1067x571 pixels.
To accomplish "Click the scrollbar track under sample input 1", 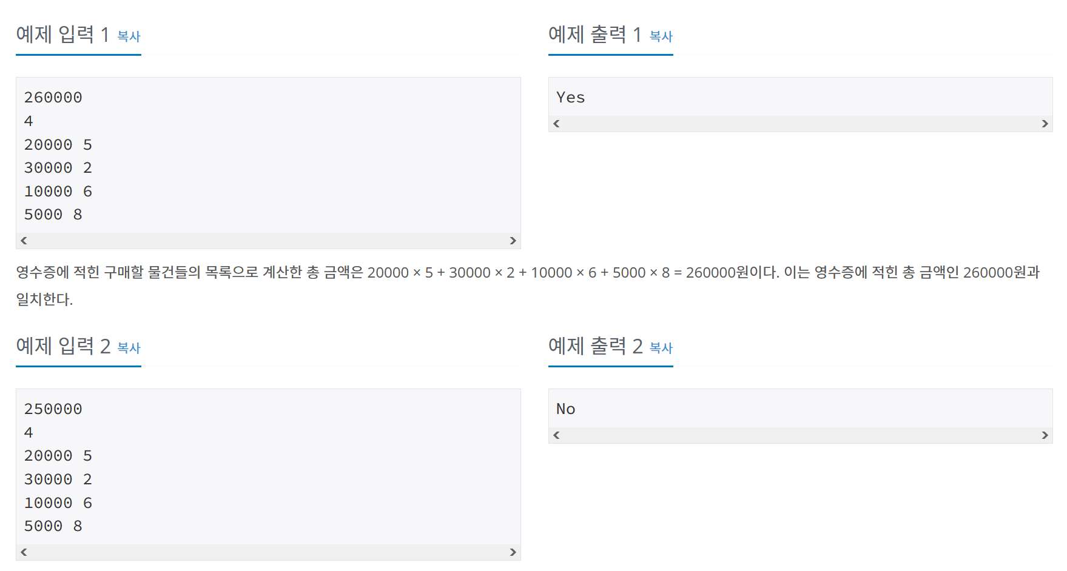I will click(267, 241).
